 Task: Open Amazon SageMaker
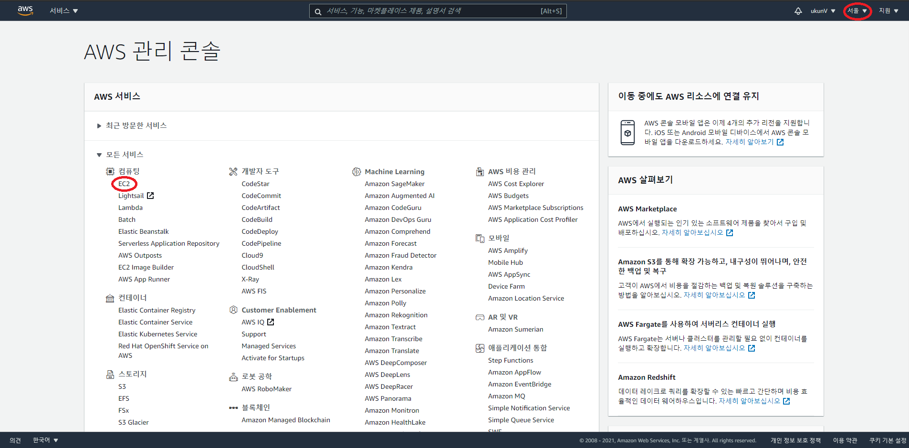pos(395,184)
